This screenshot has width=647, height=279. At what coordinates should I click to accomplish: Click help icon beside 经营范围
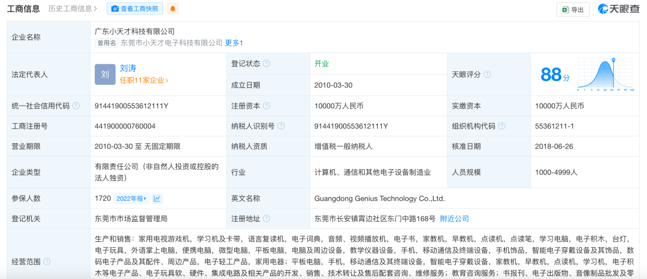47,262
